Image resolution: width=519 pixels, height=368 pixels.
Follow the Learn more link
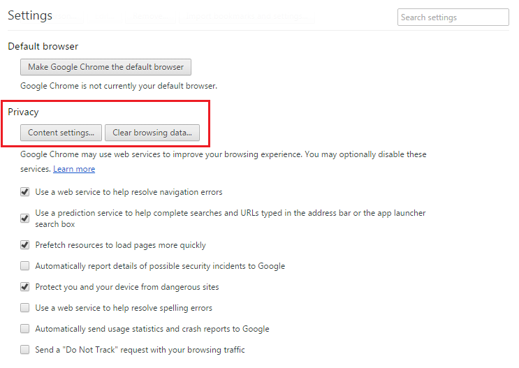point(74,169)
